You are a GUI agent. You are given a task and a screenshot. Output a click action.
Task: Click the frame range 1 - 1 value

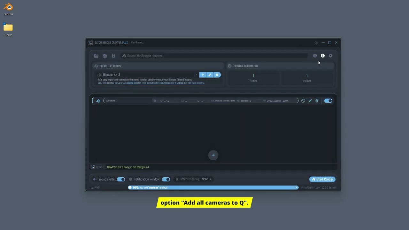[166, 101]
